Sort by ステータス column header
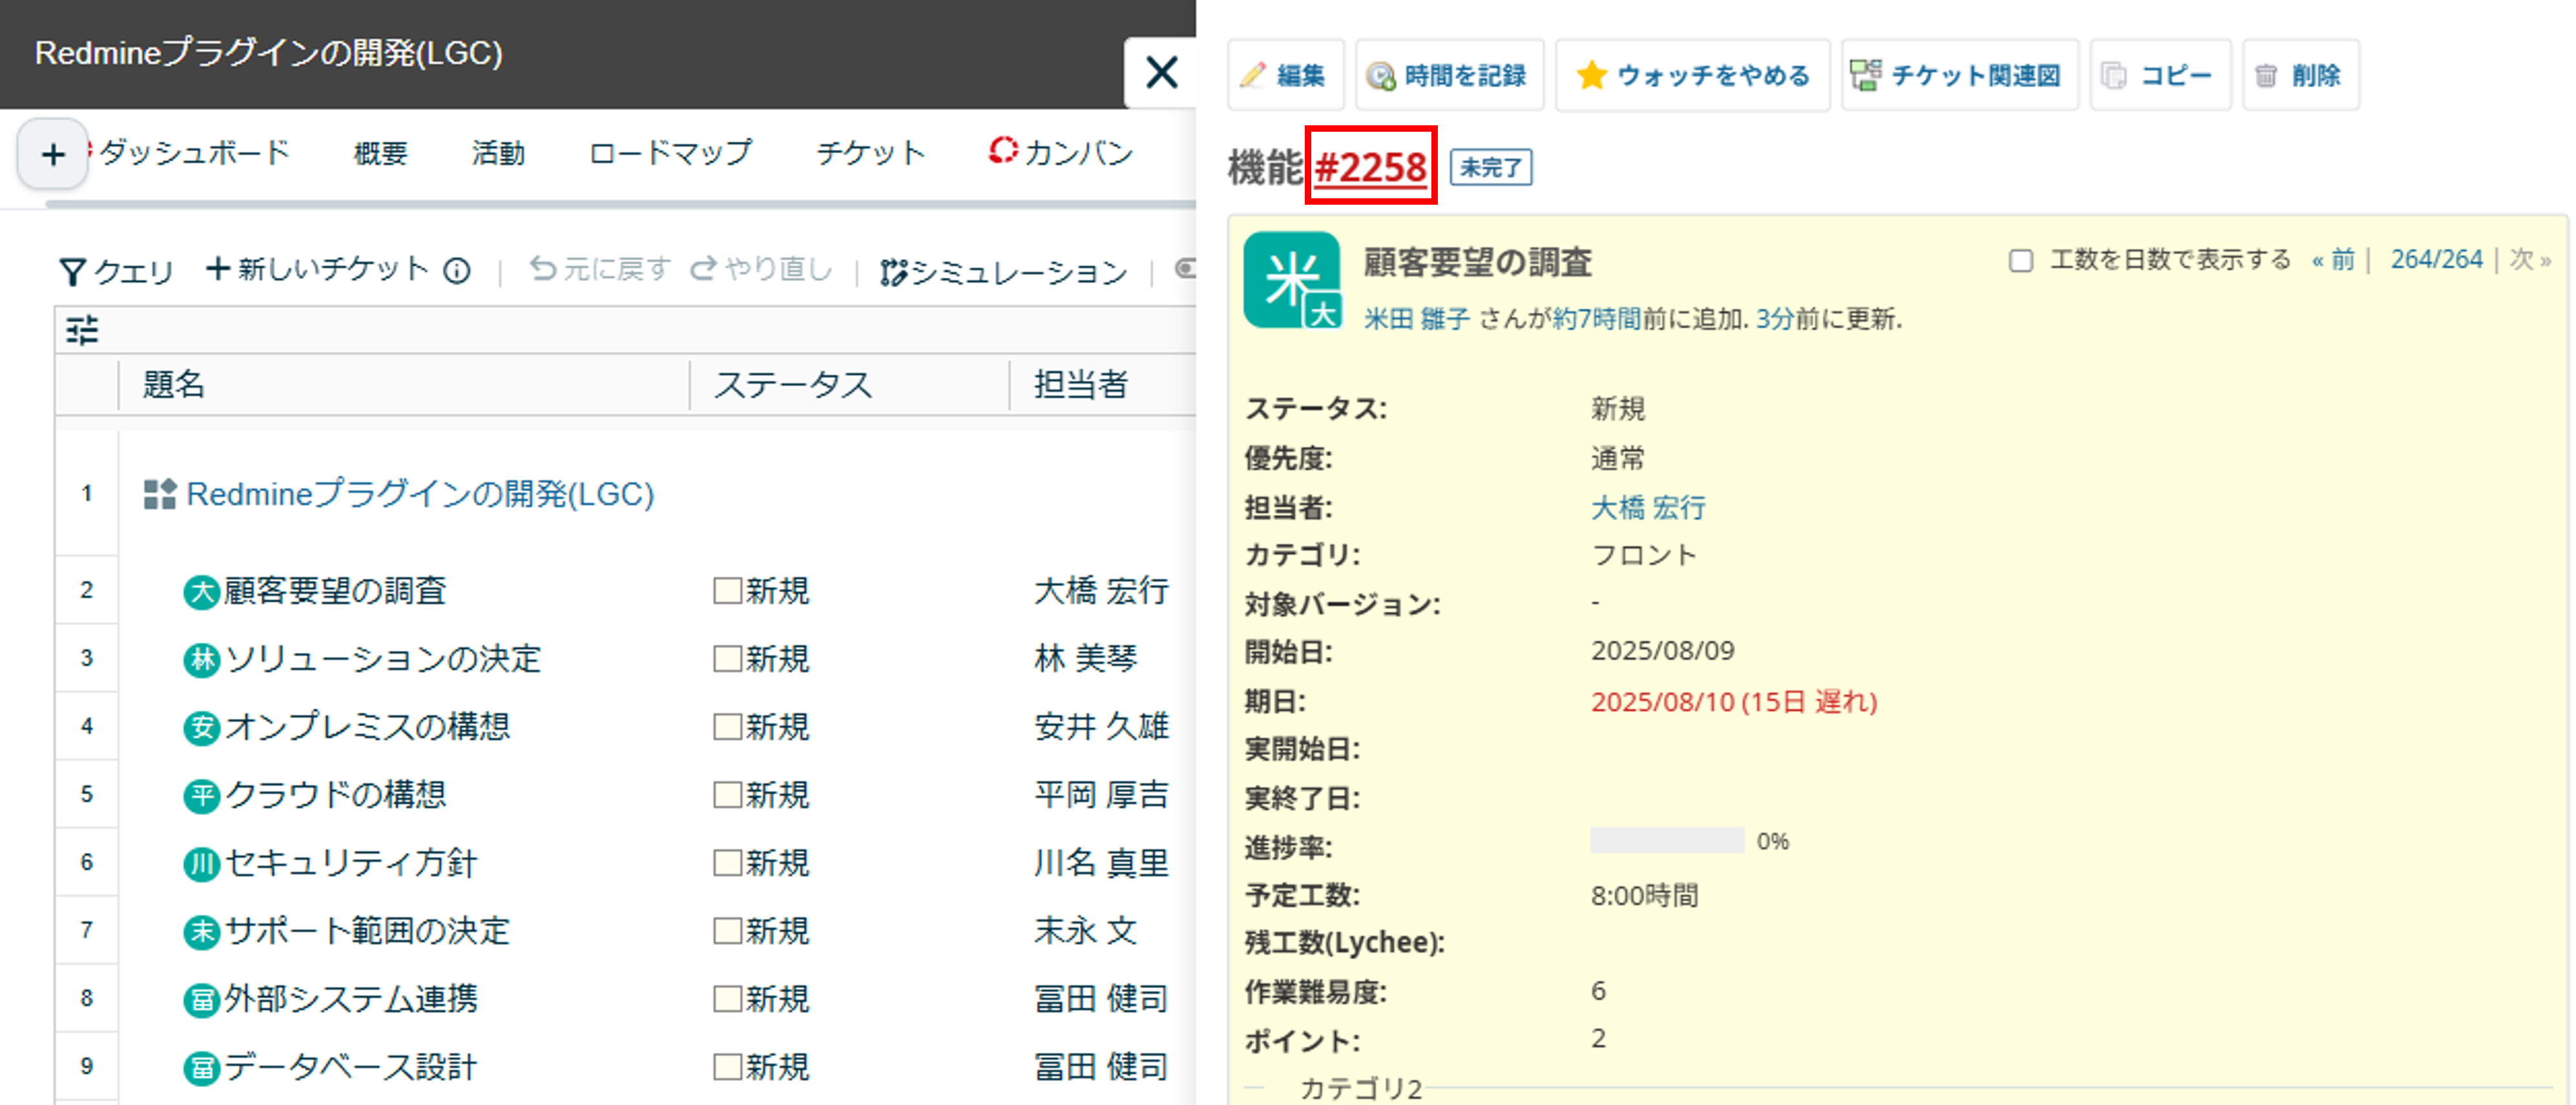The image size is (2576, 1105). 792,384
